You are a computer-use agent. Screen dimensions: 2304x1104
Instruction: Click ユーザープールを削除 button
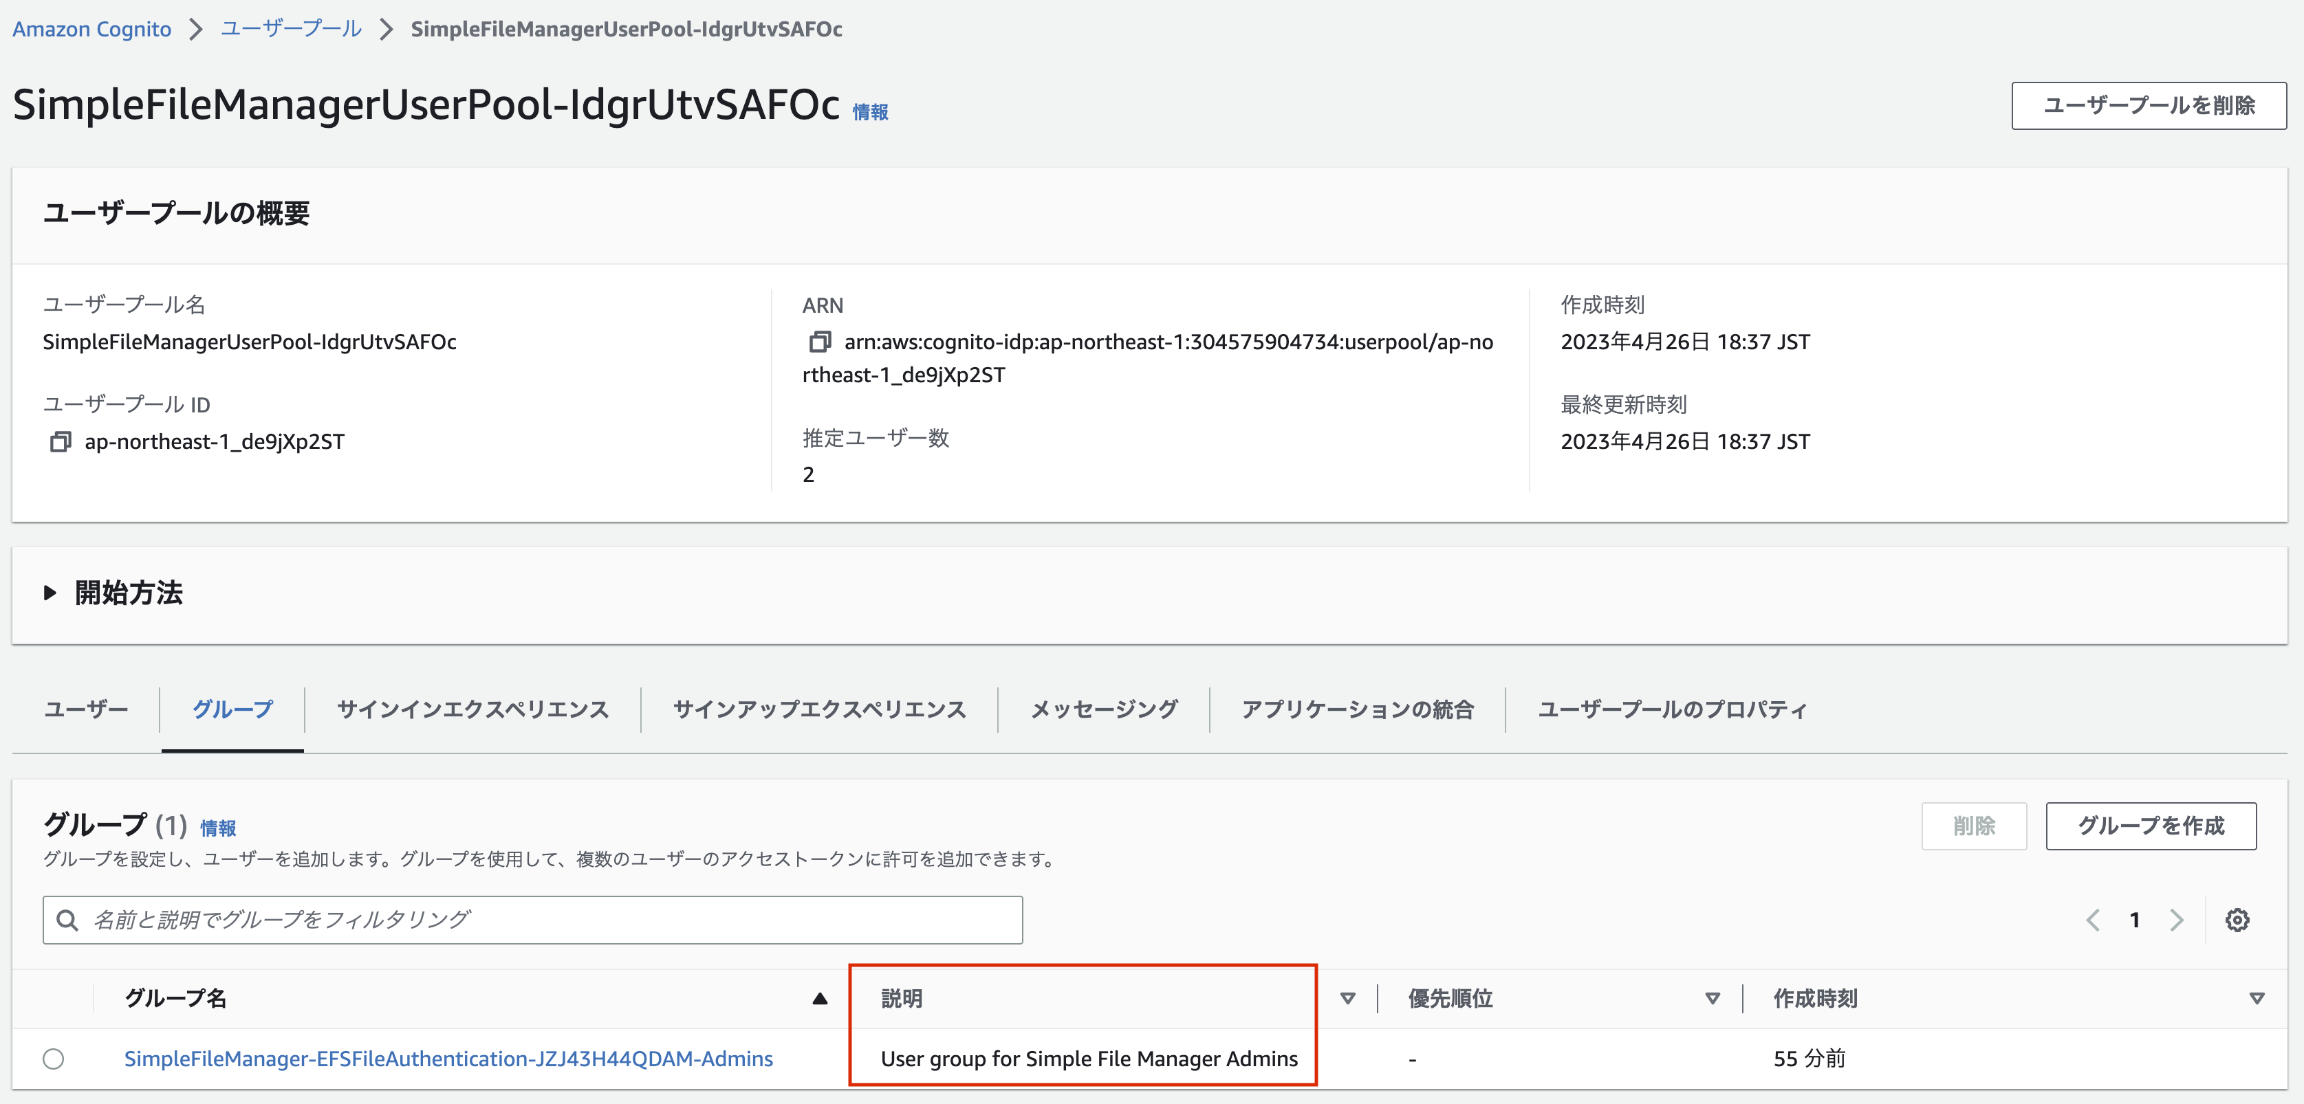(x=2149, y=105)
